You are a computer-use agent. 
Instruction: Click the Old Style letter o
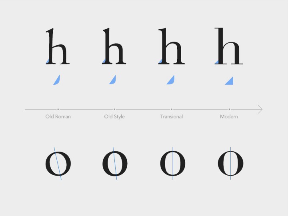click(x=115, y=164)
